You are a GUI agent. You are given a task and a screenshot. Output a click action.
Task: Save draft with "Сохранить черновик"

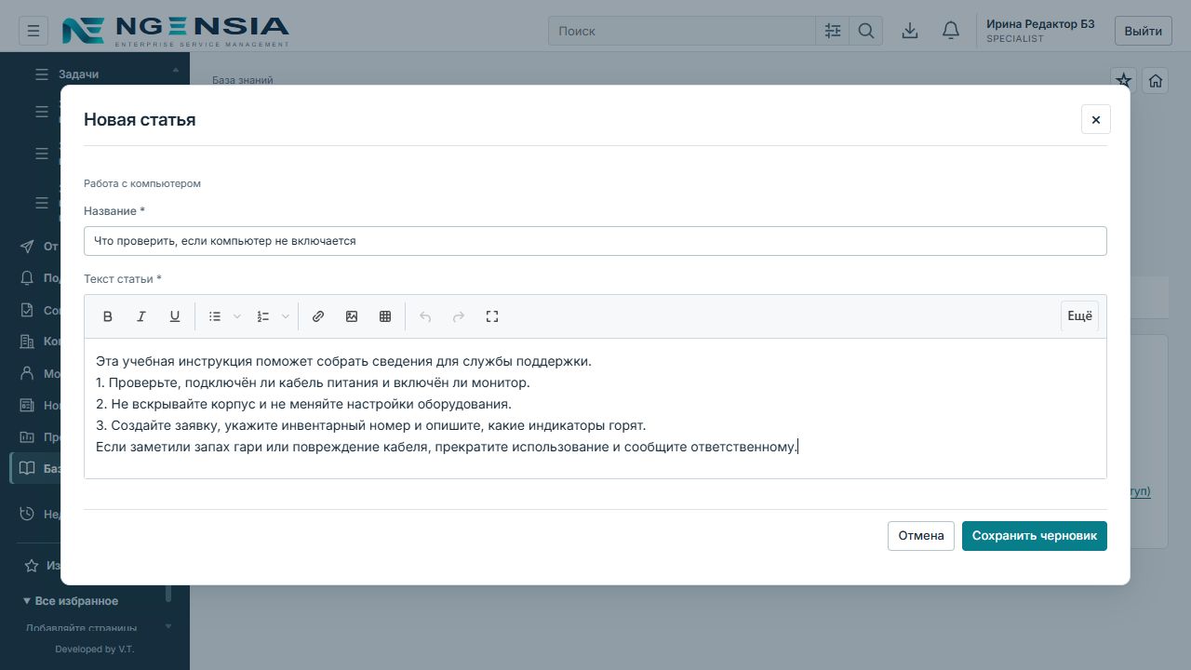pyautogui.click(x=1035, y=536)
